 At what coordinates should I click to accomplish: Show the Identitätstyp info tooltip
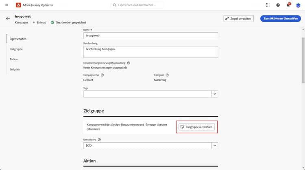pyautogui.click(x=99, y=139)
